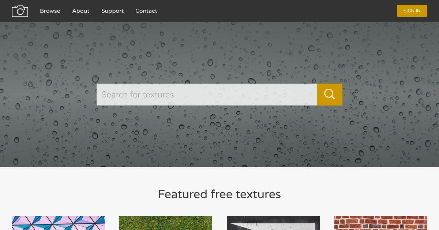Click the word Featured in the heading
This screenshot has height=230, width=439.
click(x=183, y=194)
